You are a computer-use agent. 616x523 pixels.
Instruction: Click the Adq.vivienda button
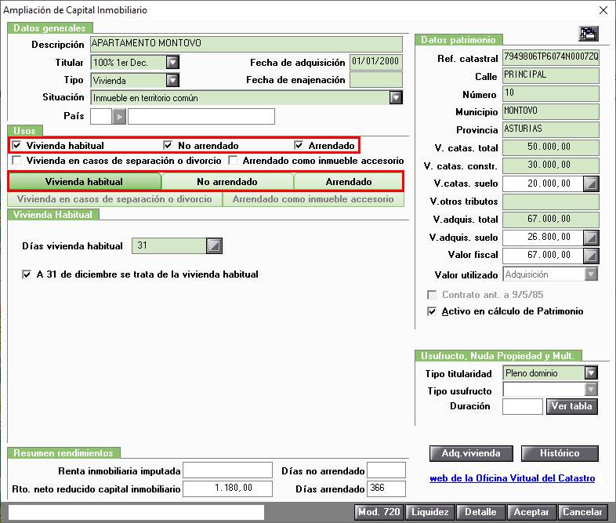coord(471,453)
